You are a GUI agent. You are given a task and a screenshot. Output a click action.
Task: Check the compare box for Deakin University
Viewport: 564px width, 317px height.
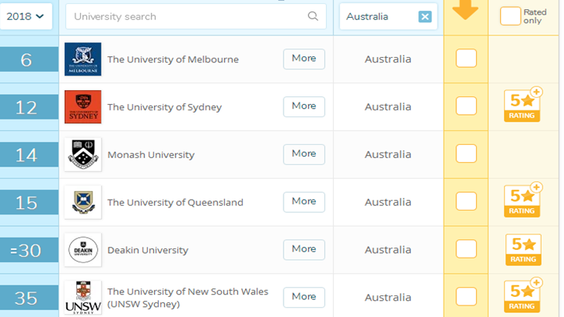tap(466, 249)
